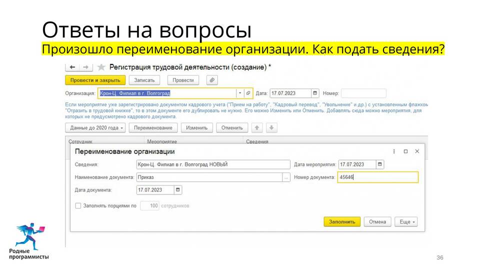Open dialog kebab menu with three dots
The image size is (480, 270).
(394, 151)
